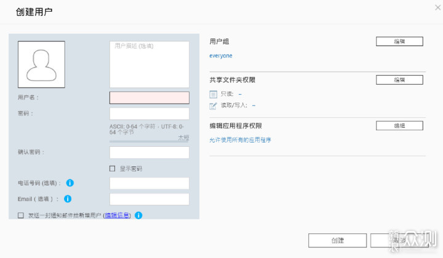This screenshot has width=443, height=258.
Task: Open the 编辑信息 link
Action: click(117, 216)
